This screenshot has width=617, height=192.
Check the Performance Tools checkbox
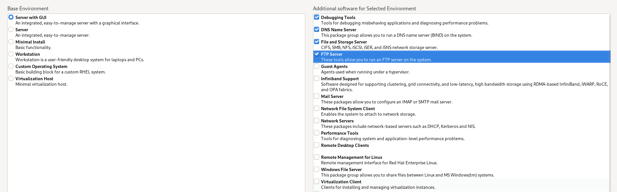click(x=317, y=133)
